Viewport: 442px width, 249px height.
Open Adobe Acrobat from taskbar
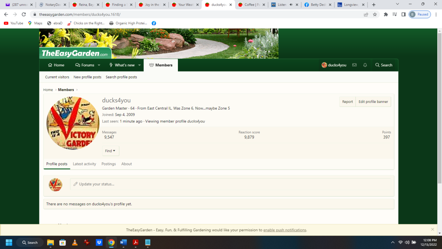coord(136,242)
